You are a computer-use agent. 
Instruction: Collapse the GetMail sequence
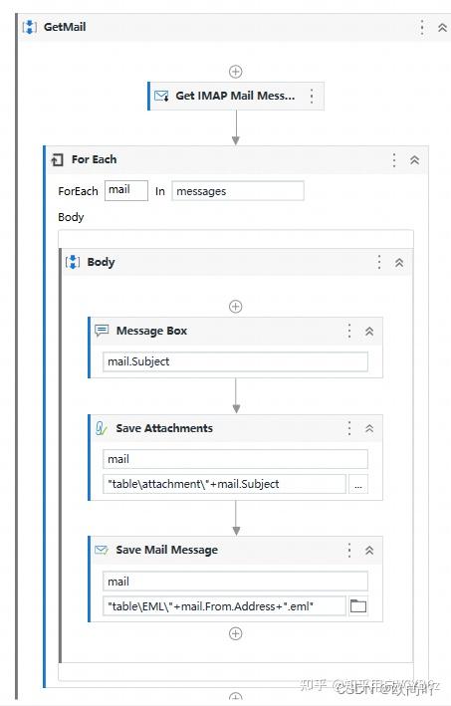click(442, 28)
